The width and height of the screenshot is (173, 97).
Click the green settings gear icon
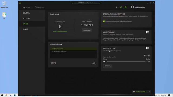(125, 7)
